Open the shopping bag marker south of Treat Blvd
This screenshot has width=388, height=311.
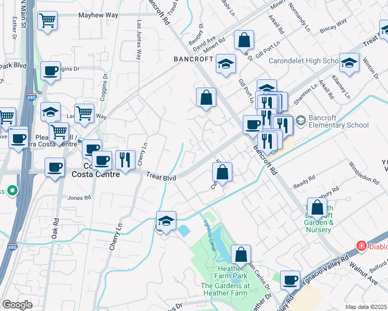[222, 174]
